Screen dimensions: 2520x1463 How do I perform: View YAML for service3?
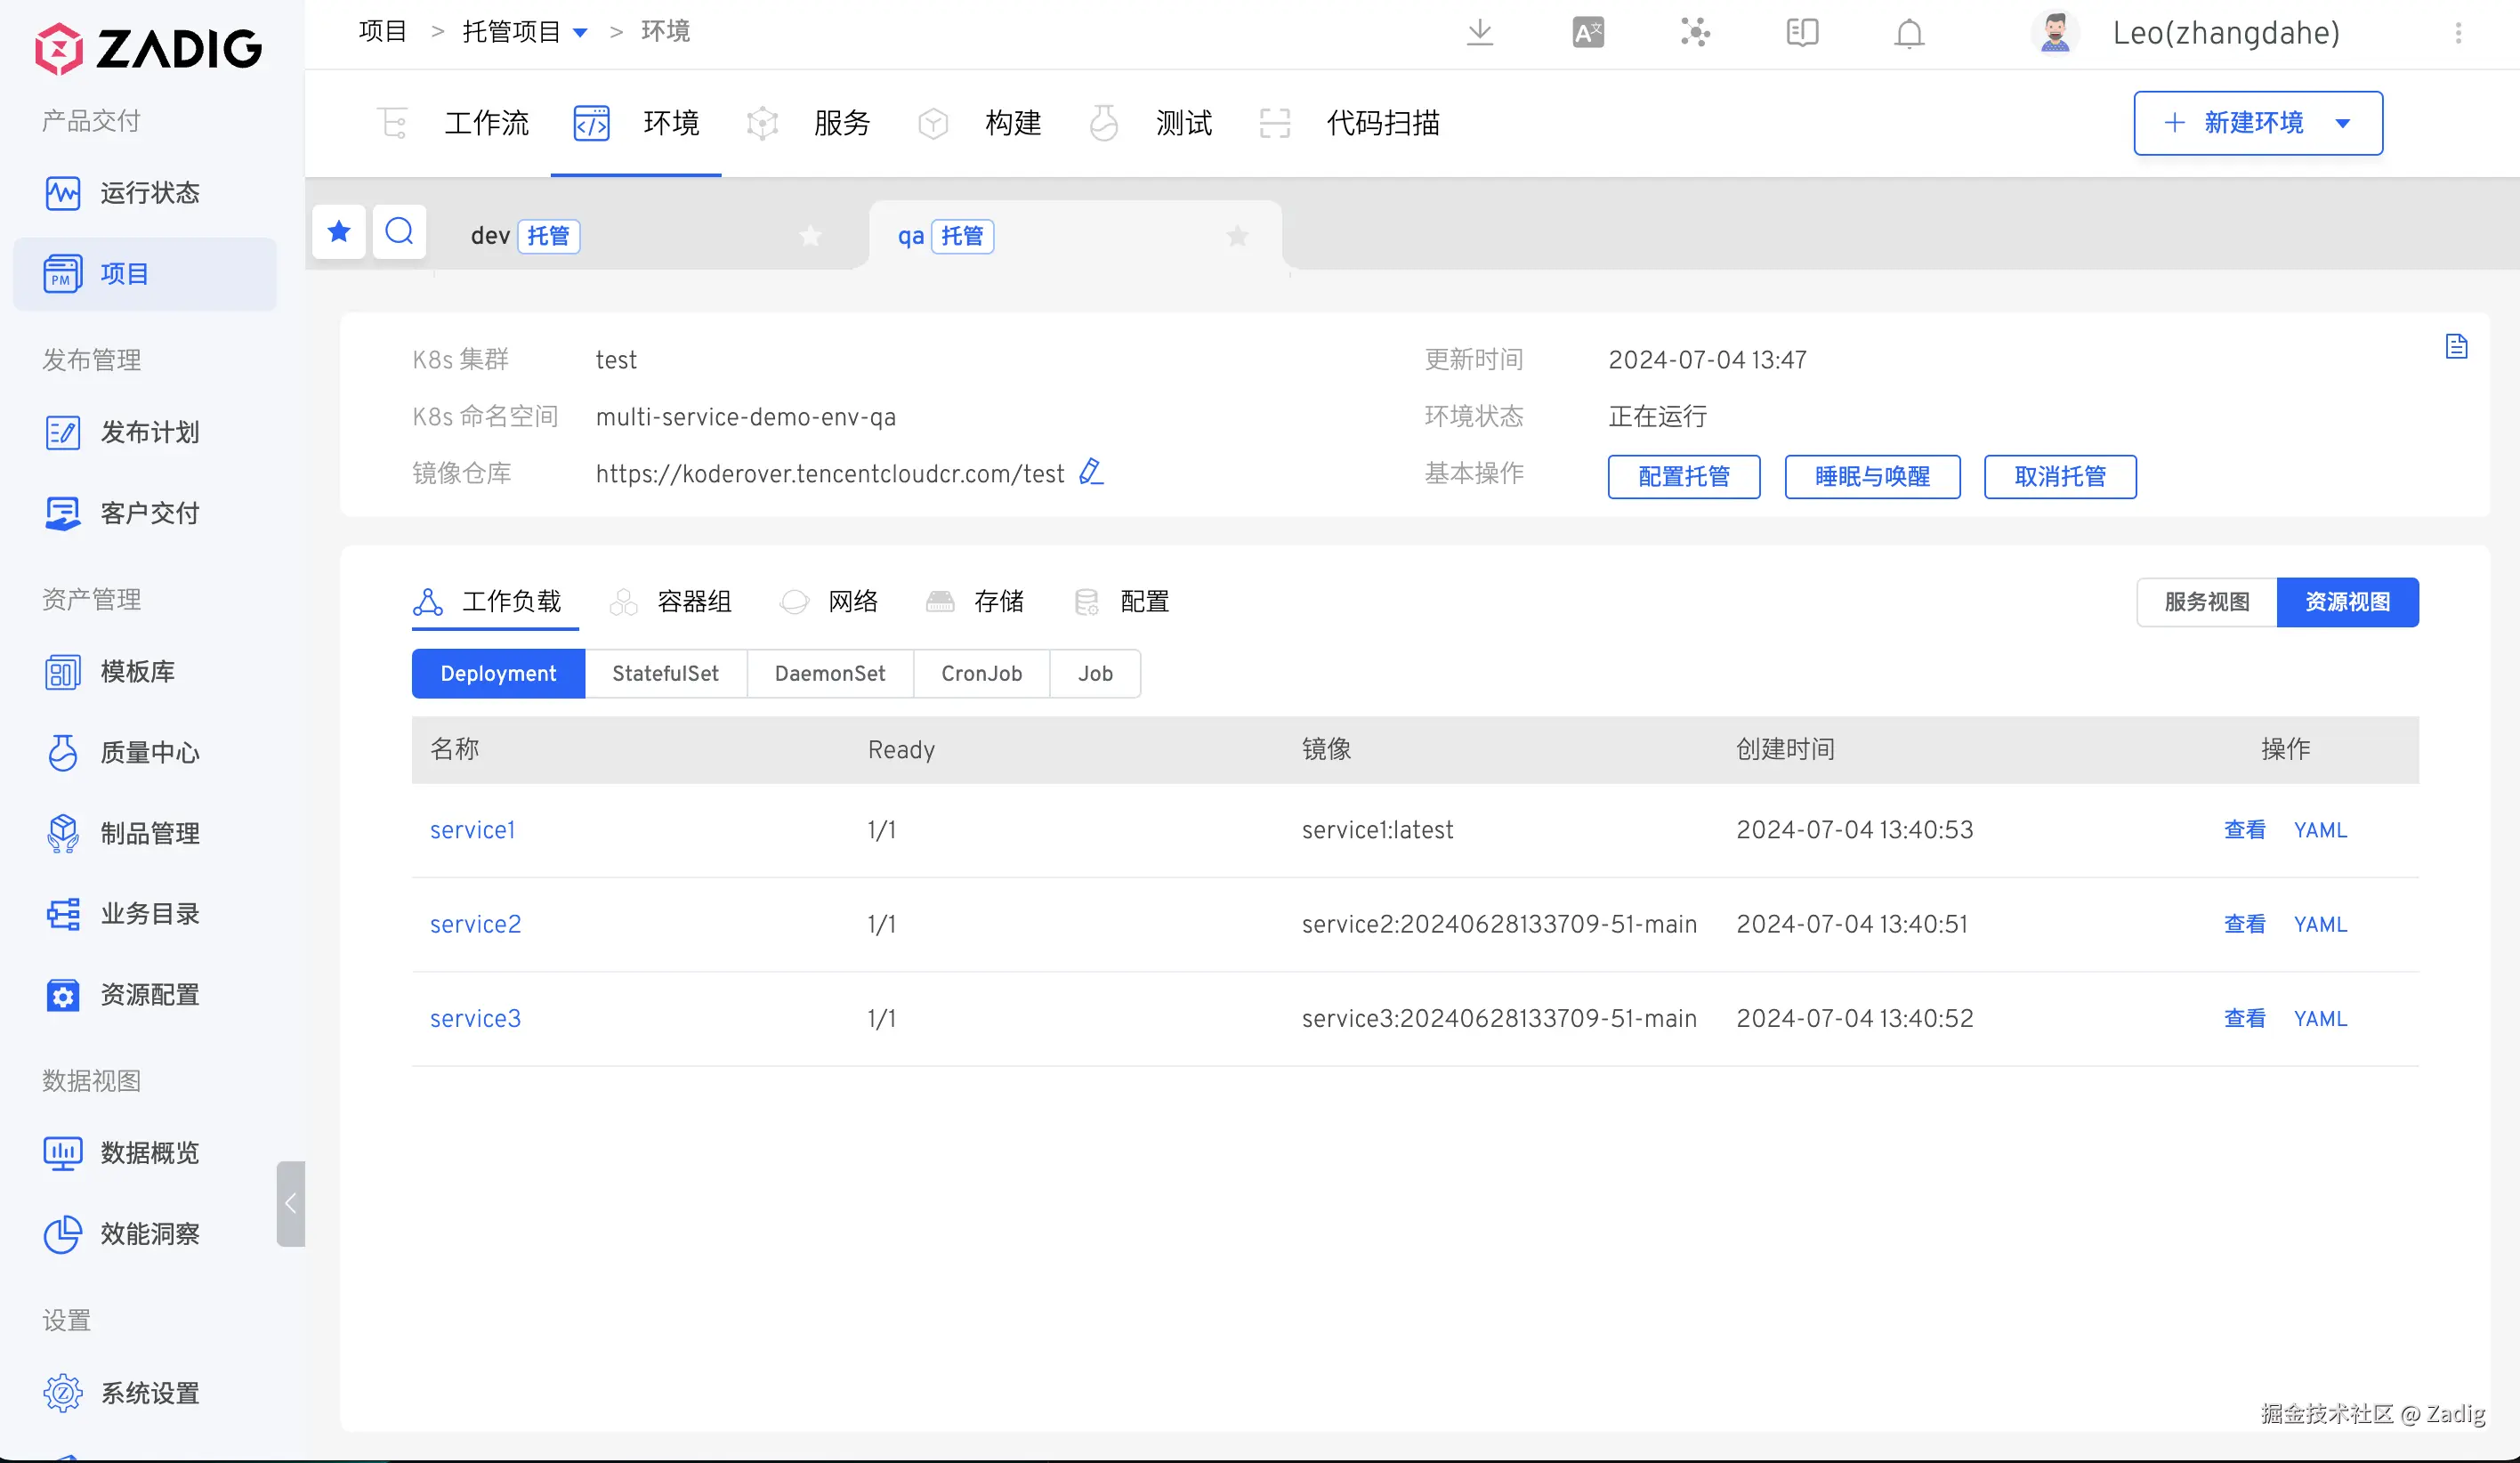(x=2319, y=1018)
